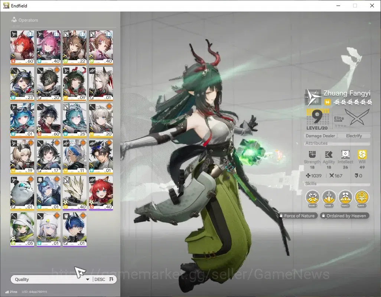Select the green-haired hooded operator card at level 05
381x297 pixels.
click(x=22, y=229)
